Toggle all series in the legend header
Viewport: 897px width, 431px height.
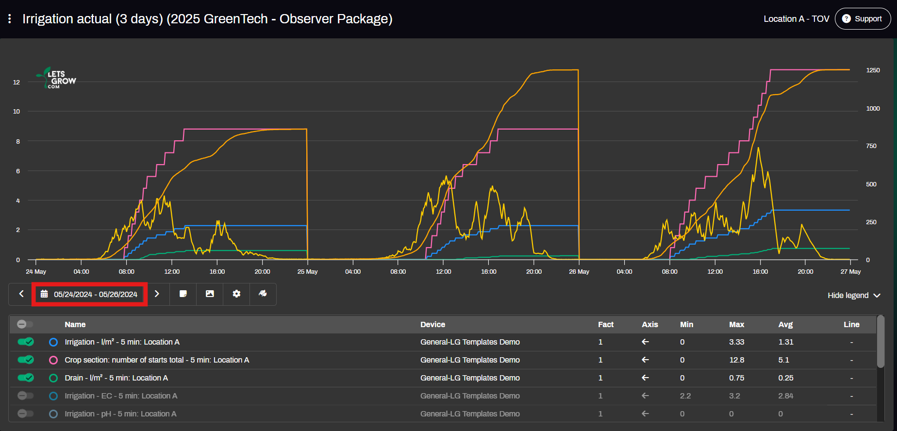pyautogui.click(x=25, y=324)
